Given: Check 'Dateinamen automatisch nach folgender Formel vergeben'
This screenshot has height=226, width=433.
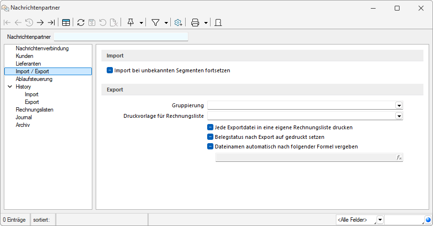Looking at the screenshot, I should [x=210, y=147].
